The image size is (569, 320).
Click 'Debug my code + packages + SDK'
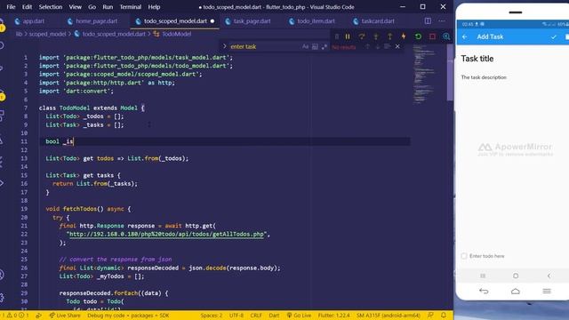point(128,316)
